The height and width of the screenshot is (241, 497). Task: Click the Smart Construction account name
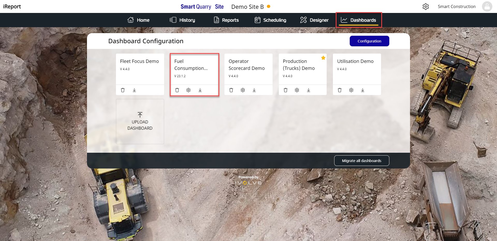(457, 6)
